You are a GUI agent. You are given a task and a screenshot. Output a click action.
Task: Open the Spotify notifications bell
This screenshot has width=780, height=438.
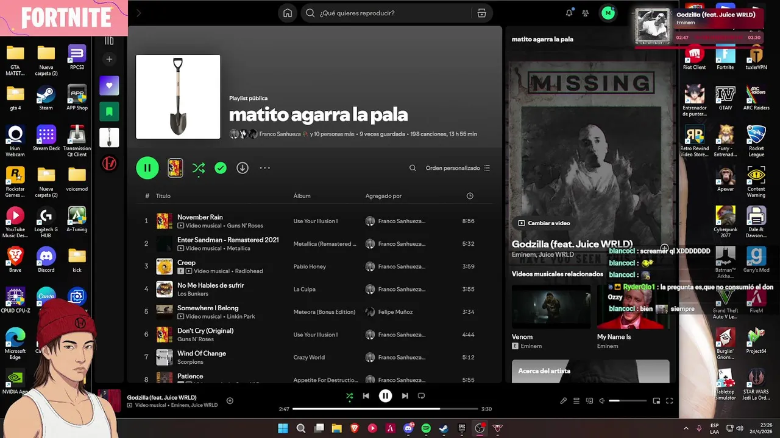coord(569,13)
